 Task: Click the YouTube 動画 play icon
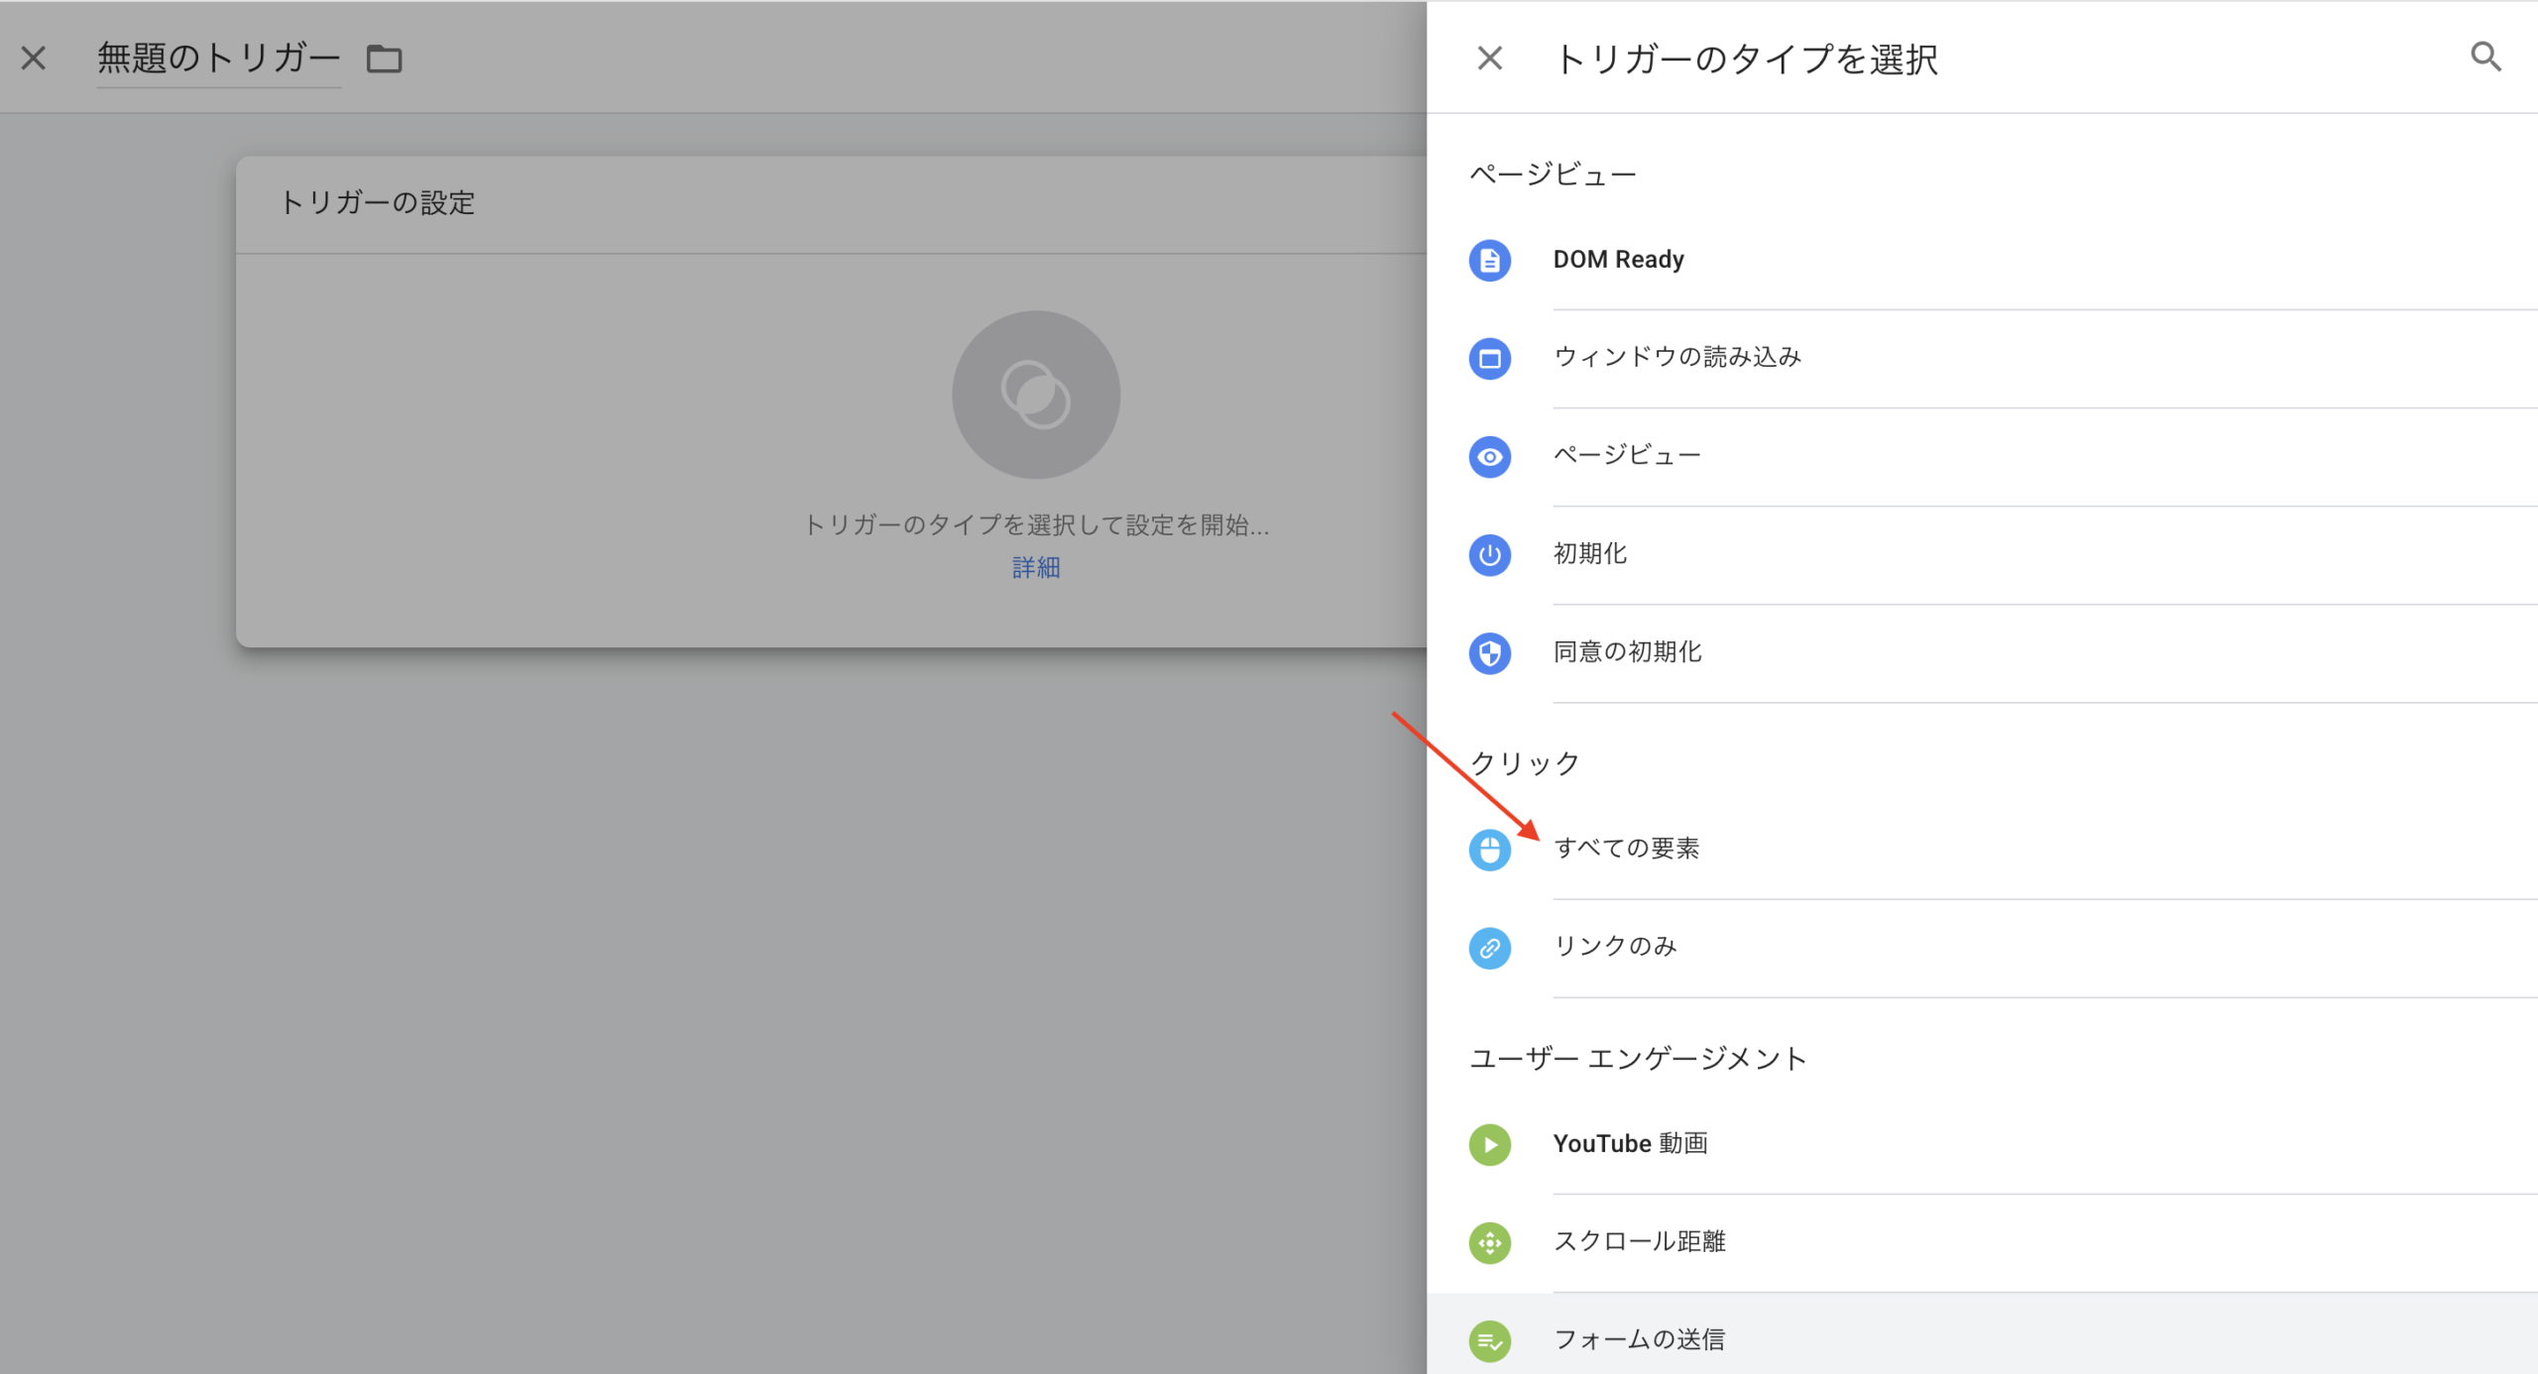1489,1145
